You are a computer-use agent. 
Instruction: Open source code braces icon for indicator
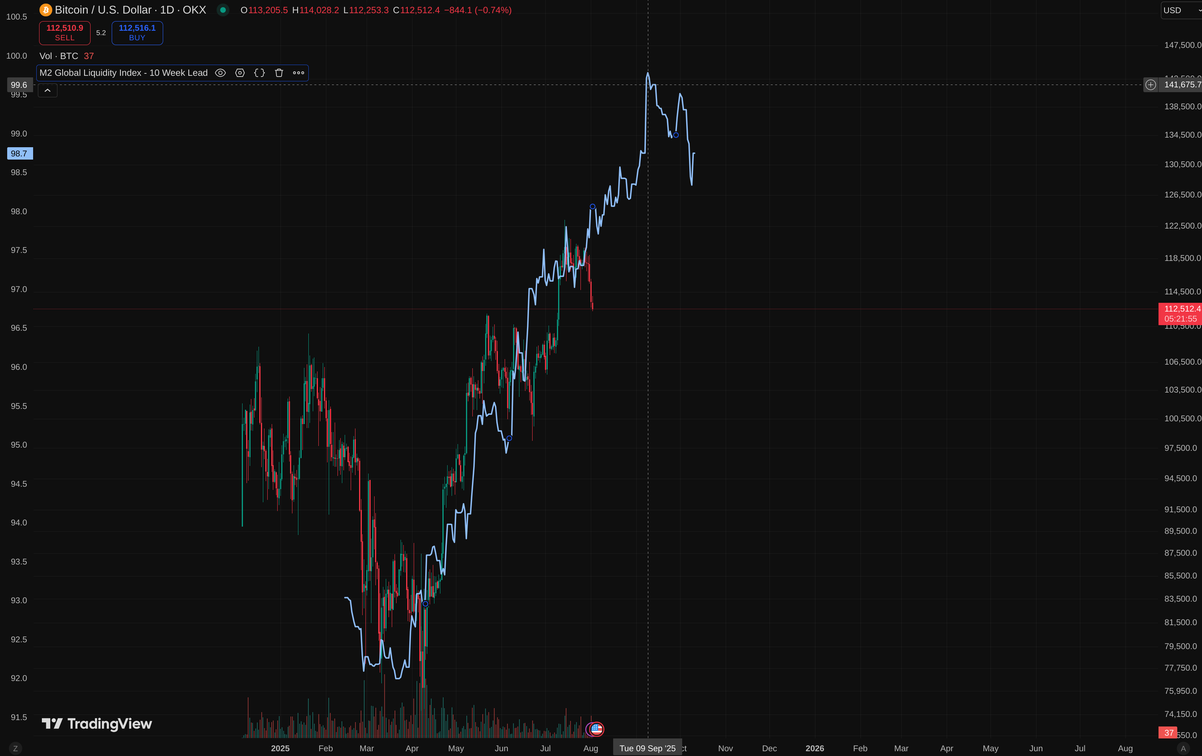click(259, 73)
